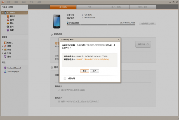
Task: Expand the library 相片 photos node arrow
Action: [x=3, y=50]
